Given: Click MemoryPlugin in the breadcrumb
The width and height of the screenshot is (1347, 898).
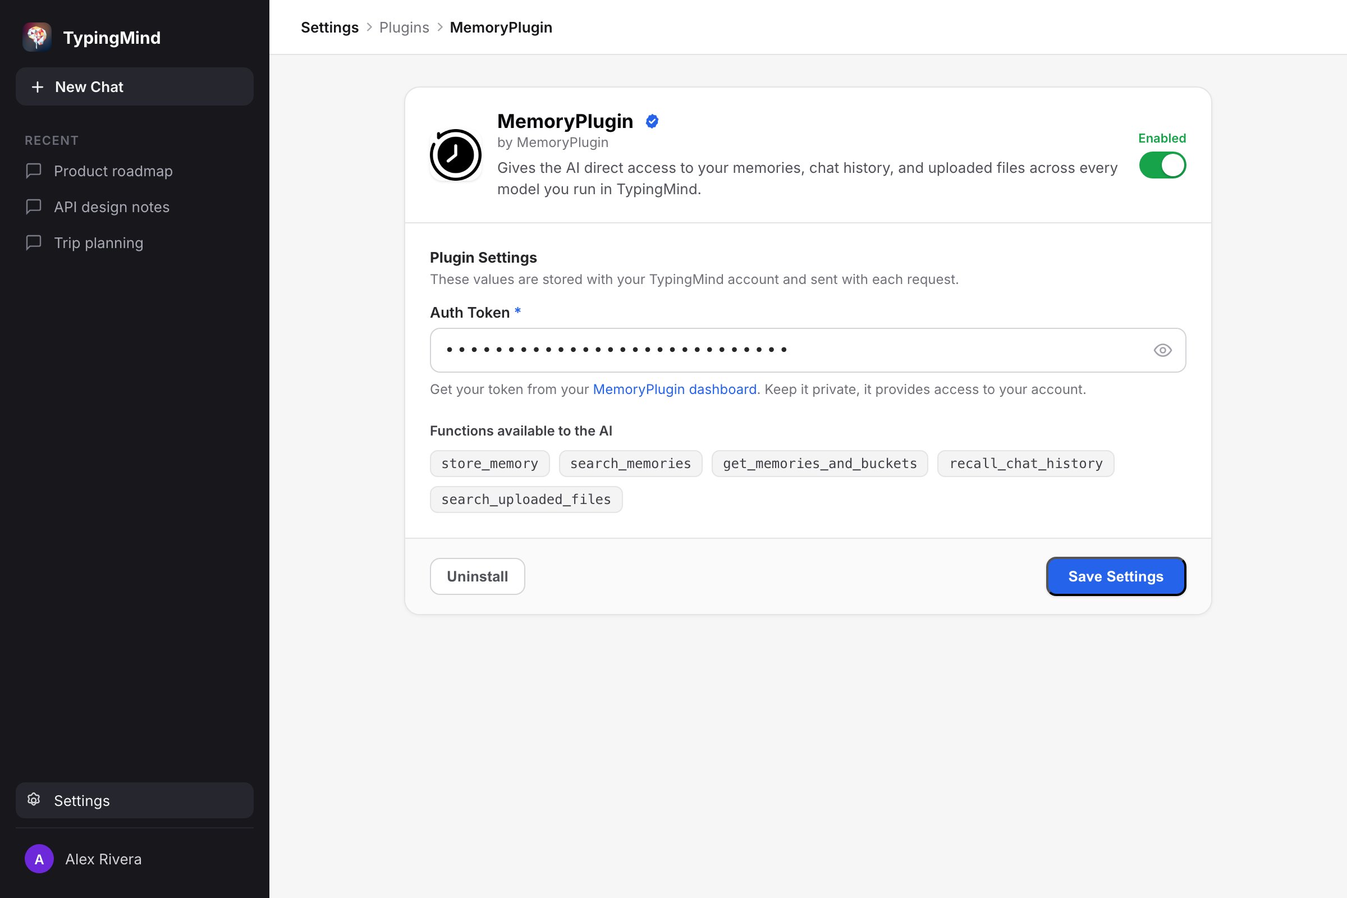Looking at the screenshot, I should [501, 28].
